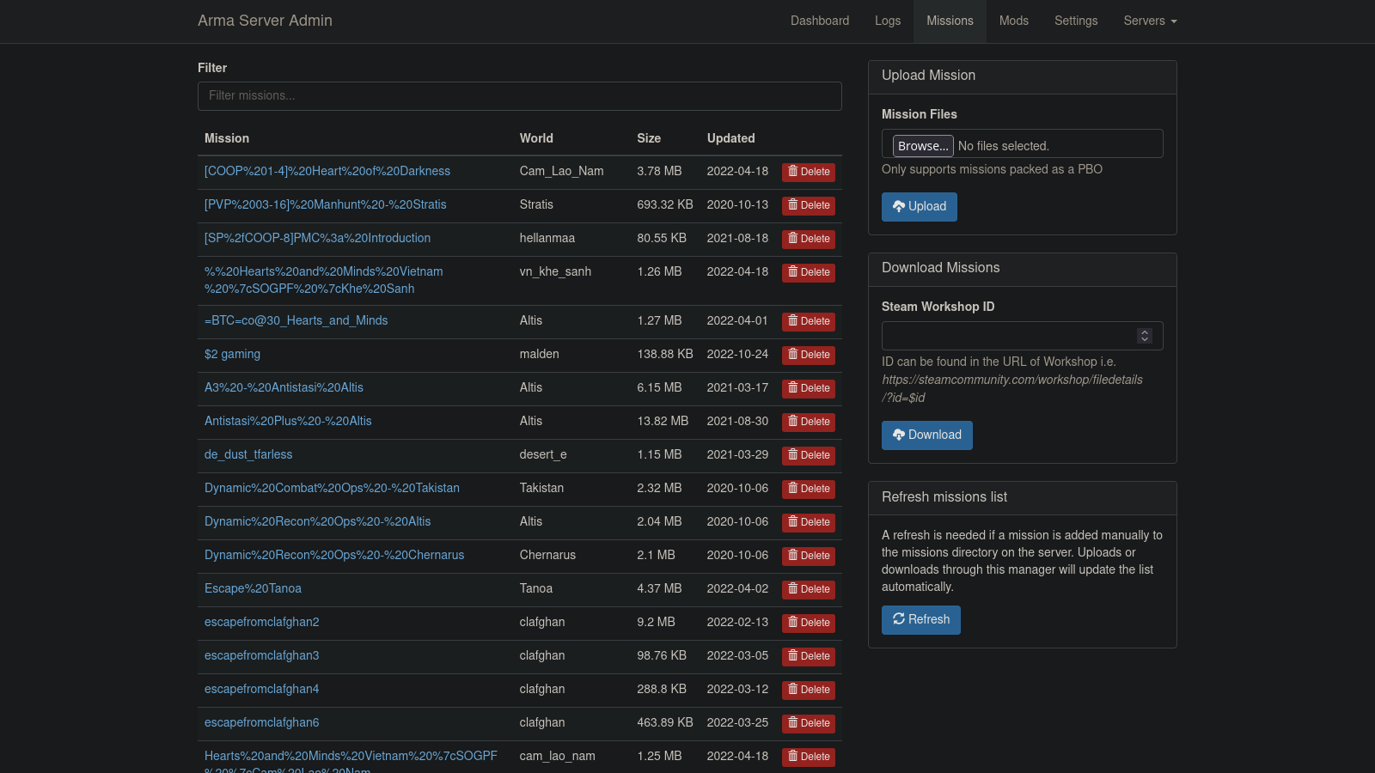Delete Escape Tanoa mission

(808, 589)
